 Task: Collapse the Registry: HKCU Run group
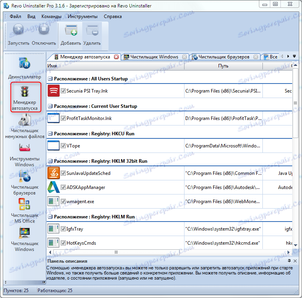[50, 134]
